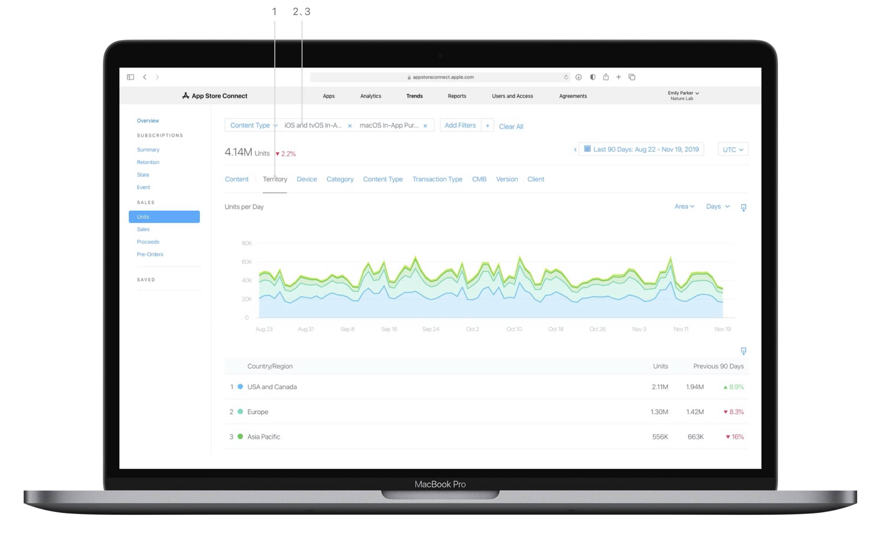Open Subscriptions Summary in sidebar

(x=148, y=150)
